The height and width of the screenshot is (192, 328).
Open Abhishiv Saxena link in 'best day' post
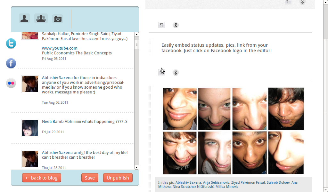(57, 152)
